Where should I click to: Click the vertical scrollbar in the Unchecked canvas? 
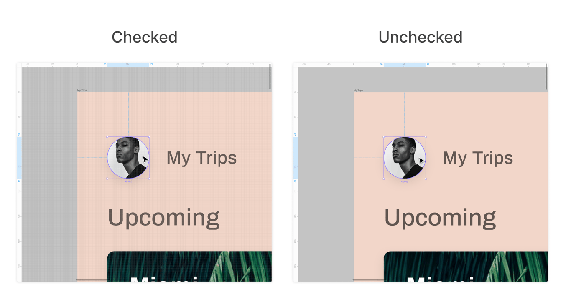546,77
